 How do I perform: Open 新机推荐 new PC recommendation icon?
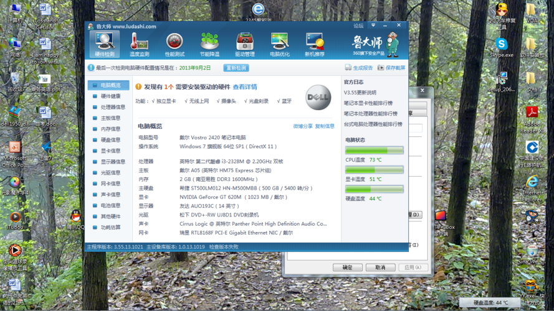[315, 44]
